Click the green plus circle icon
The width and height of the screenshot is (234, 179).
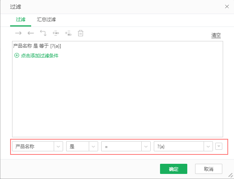click(x=16, y=55)
